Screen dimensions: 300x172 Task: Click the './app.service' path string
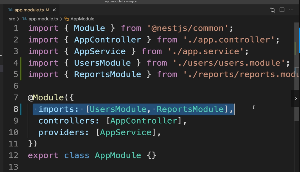(206, 51)
